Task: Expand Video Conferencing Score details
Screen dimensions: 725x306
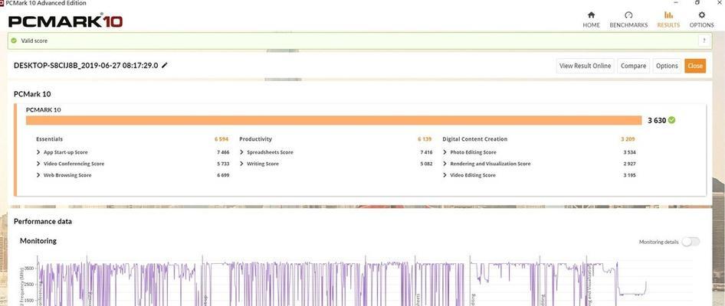Action: click(x=38, y=164)
